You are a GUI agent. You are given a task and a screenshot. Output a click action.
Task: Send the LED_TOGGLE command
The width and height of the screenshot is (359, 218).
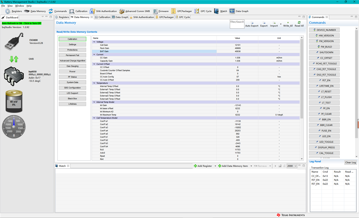(324, 142)
